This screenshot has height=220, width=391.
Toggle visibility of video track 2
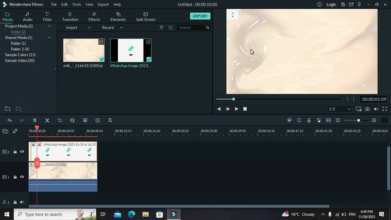(22, 152)
